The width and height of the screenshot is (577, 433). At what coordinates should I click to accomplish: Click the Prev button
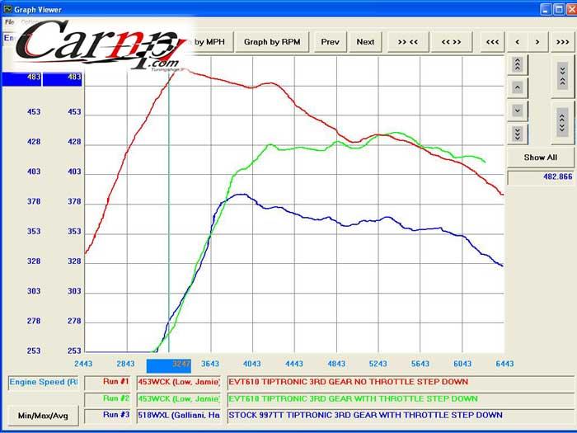[330, 42]
